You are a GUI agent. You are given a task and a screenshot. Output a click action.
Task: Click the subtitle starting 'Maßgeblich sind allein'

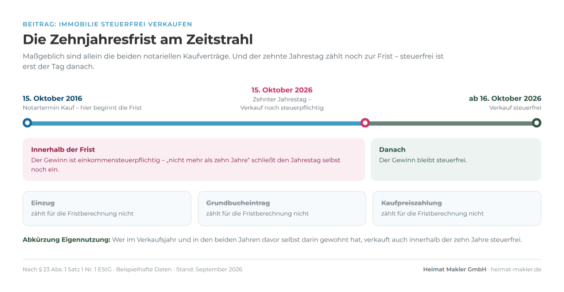point(233,62)
